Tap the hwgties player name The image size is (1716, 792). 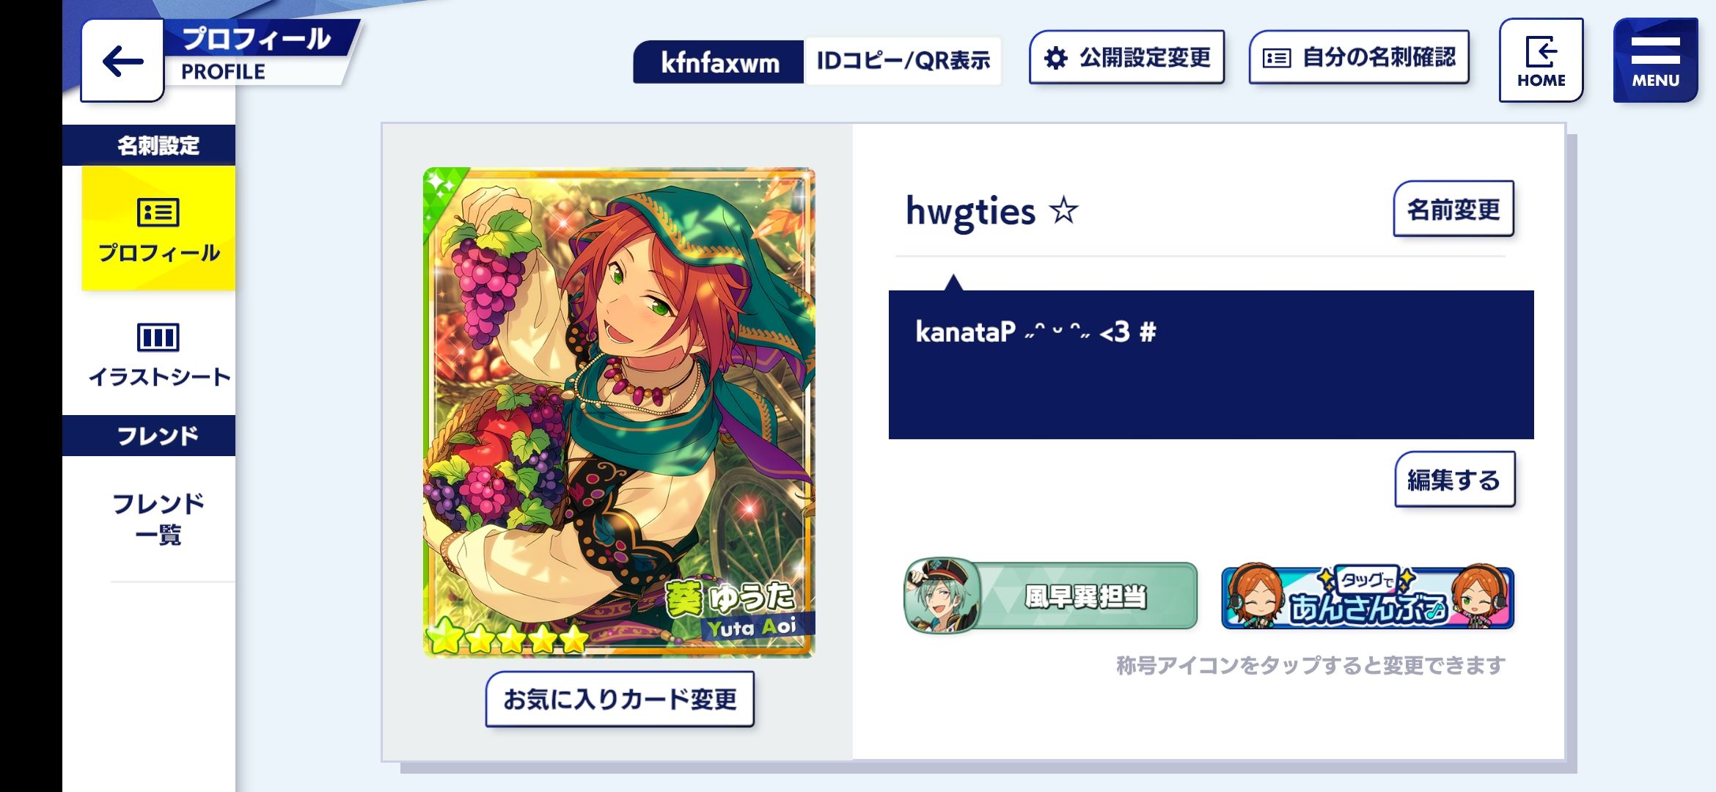(971, 211)
